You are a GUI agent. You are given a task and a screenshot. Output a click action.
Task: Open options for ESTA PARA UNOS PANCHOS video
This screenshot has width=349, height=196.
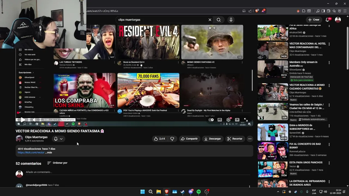pyautogui.click(x=329, y=163)
